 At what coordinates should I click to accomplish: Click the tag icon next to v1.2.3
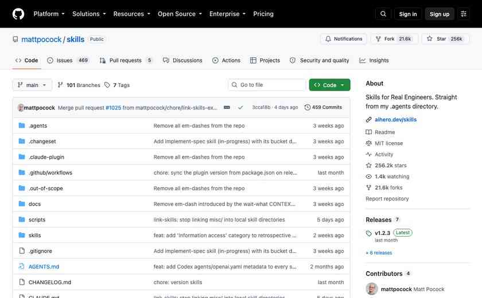pyautogui.click(x=369, y=233)
